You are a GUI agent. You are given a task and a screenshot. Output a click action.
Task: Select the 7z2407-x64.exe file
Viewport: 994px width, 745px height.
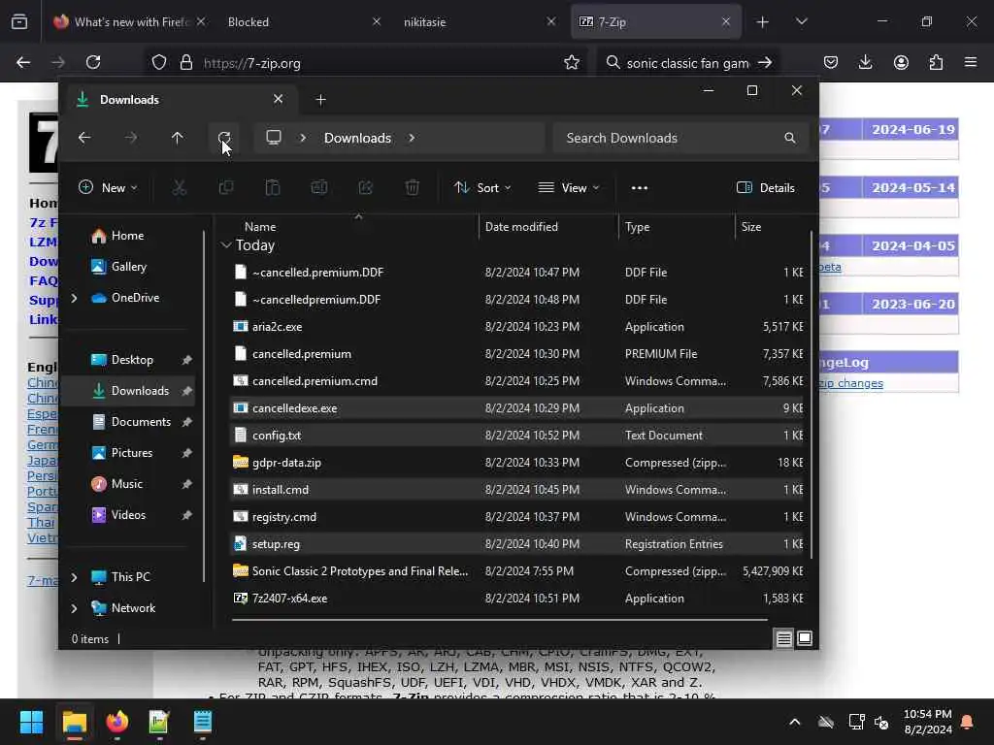pos(517,599)
